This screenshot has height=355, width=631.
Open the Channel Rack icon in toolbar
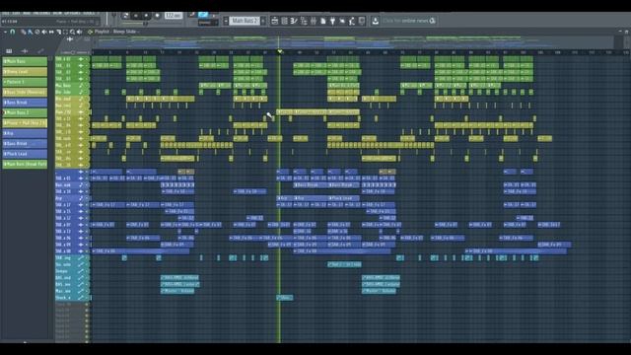click(x=284, y=21)
